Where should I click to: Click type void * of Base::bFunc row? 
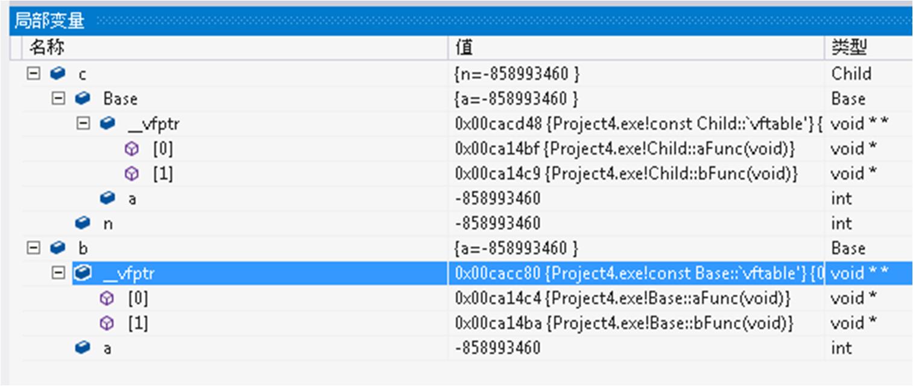(854, 323)
